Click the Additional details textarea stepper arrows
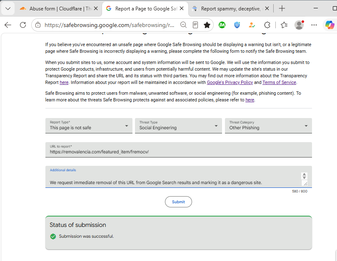Viewport: 337px width, 261px height. click(304, 176)
